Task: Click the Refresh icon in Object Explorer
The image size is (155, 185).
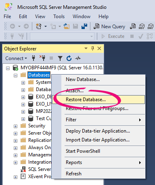Action: pos(69,58)
